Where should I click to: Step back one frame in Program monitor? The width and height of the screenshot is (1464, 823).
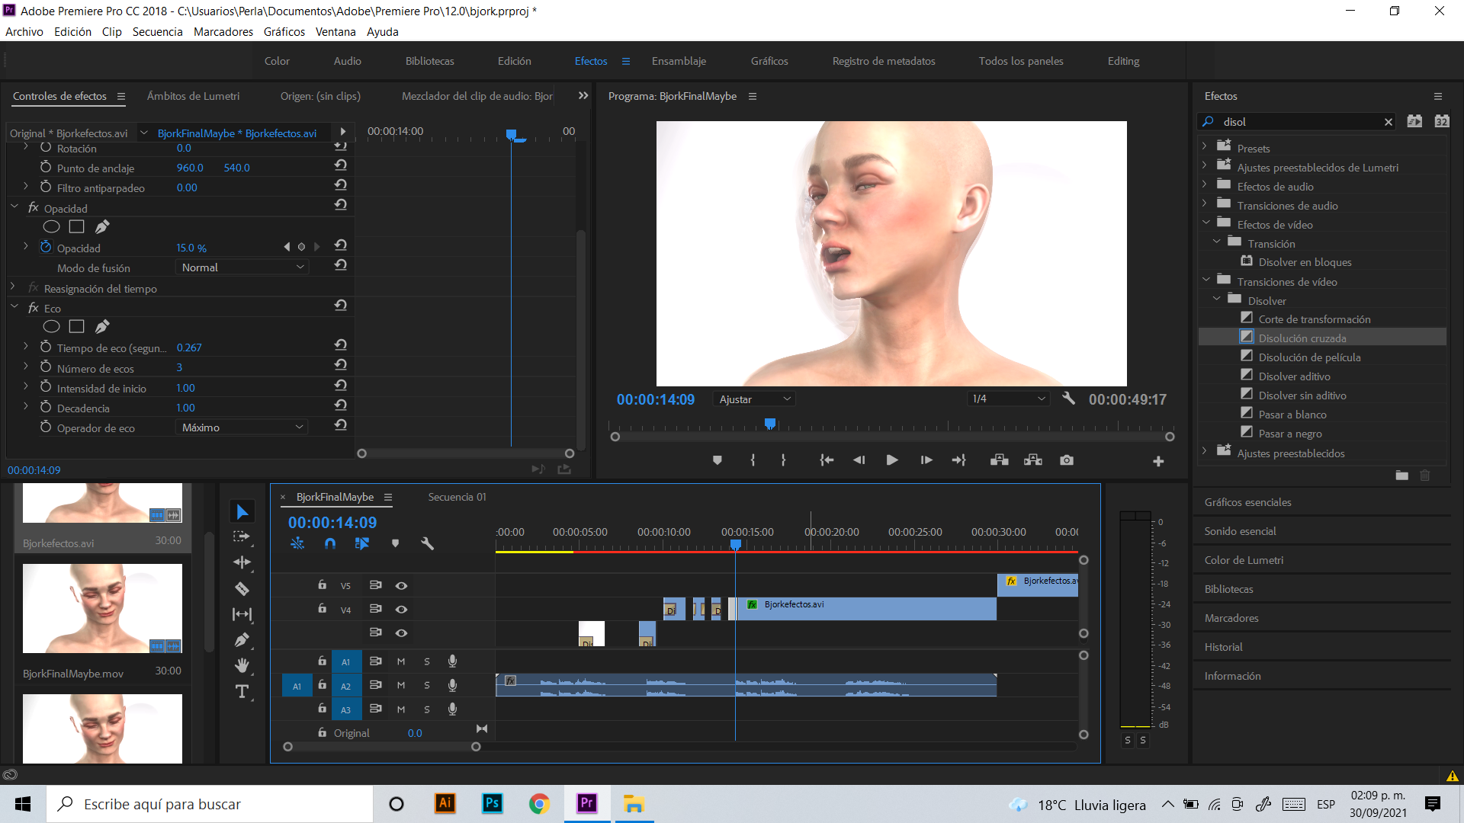859,460
